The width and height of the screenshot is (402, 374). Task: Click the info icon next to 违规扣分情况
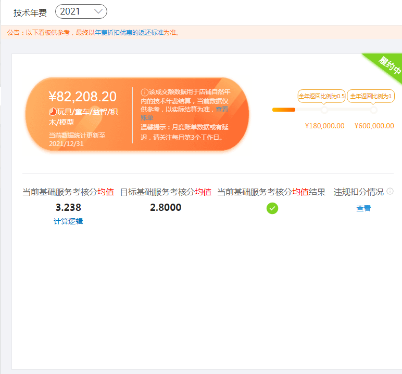(390, 191)
